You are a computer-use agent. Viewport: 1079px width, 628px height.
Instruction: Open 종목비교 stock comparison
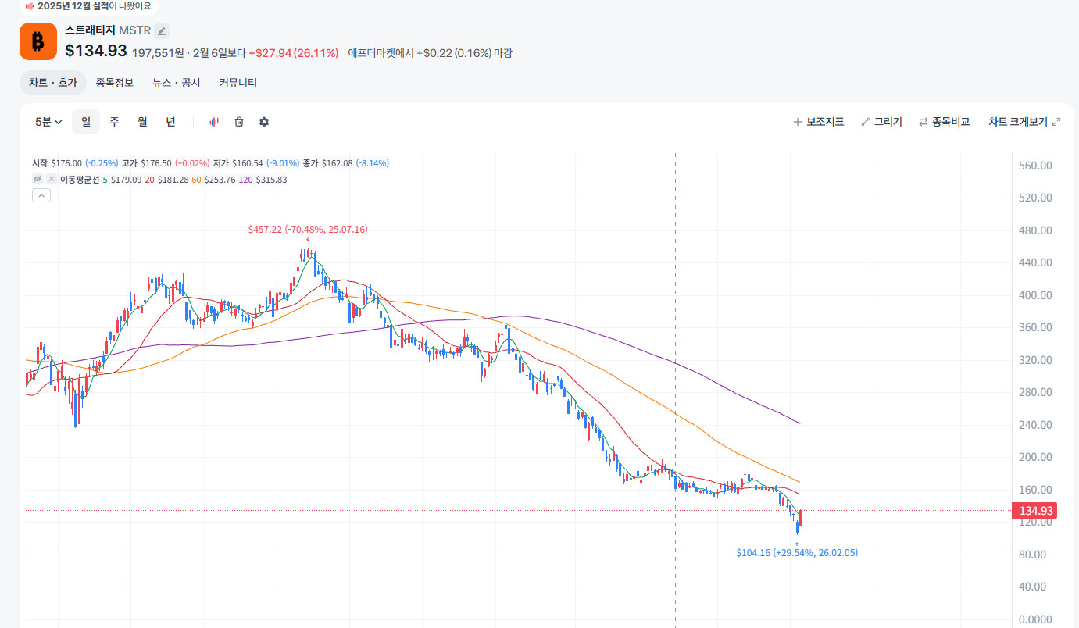(x=944, y=122)
